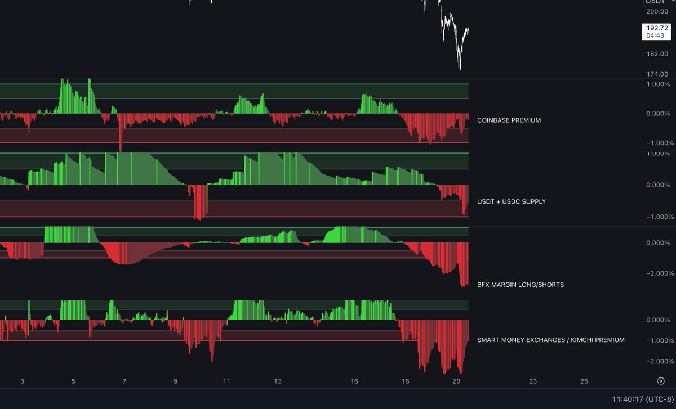Click the 3 label on the time axis
The width and height of the screenshot is (676, 409).
(21, 381)
